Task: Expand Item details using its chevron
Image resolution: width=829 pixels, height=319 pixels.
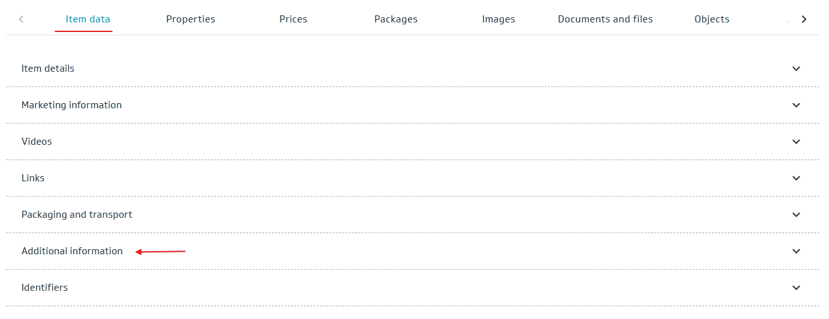Action: [796, 69]
